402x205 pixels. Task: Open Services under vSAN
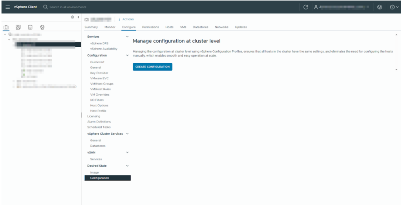(96, 159)
